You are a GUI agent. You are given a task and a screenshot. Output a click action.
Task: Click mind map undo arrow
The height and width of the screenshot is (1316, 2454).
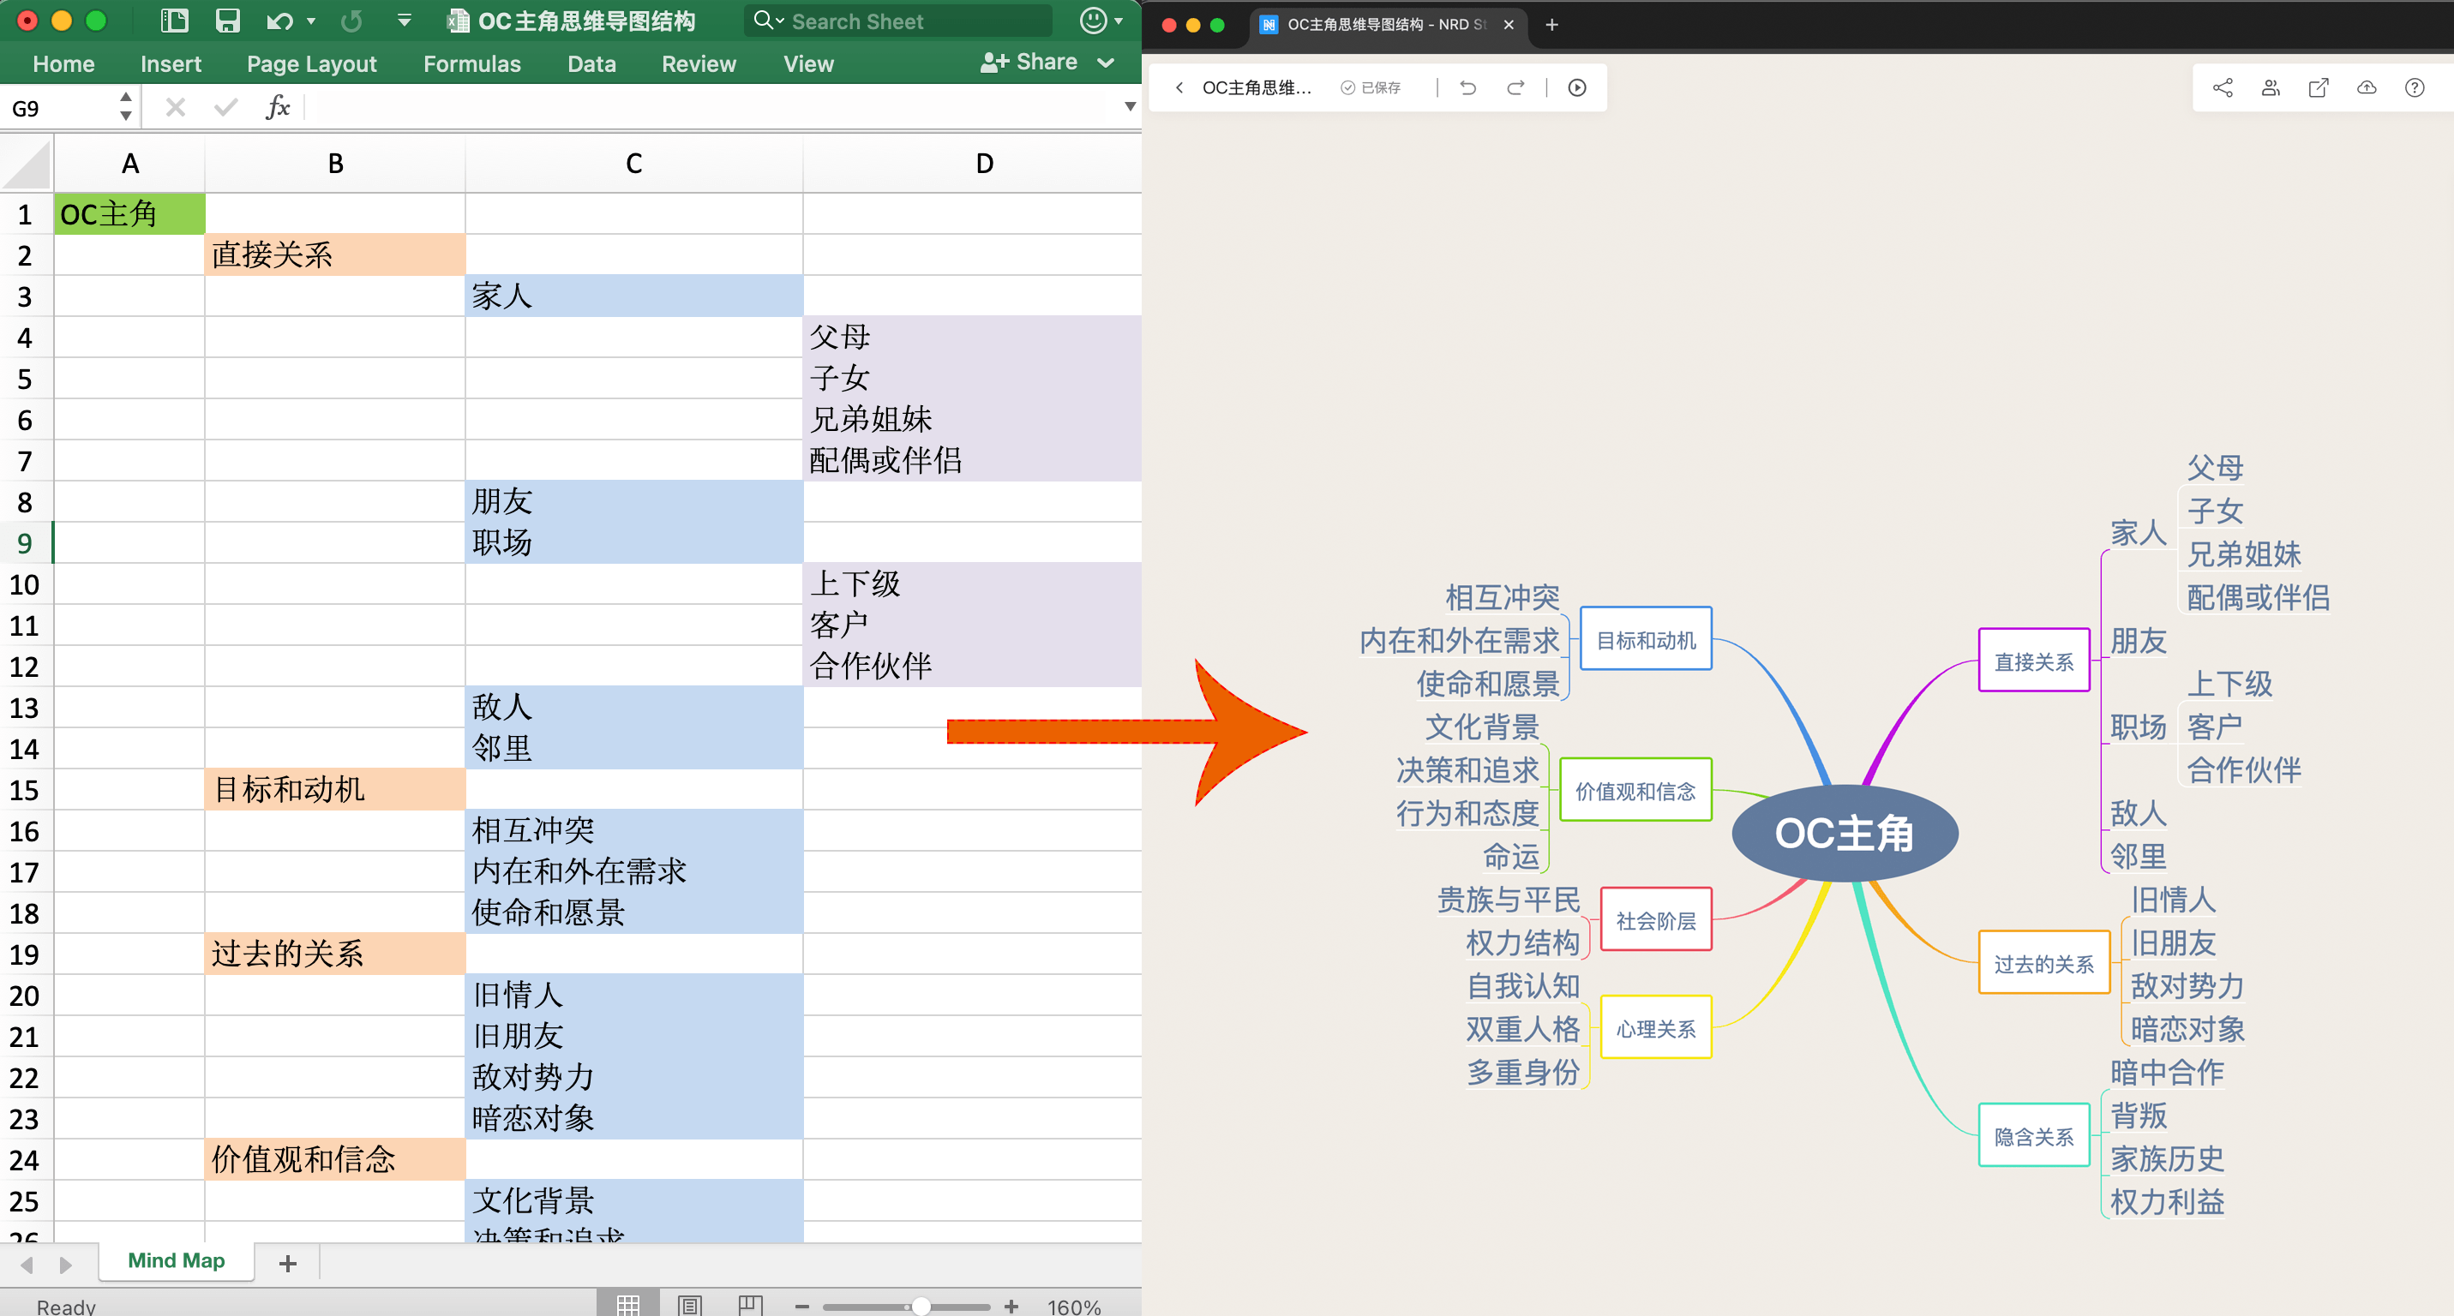(x=1468, y=87)
